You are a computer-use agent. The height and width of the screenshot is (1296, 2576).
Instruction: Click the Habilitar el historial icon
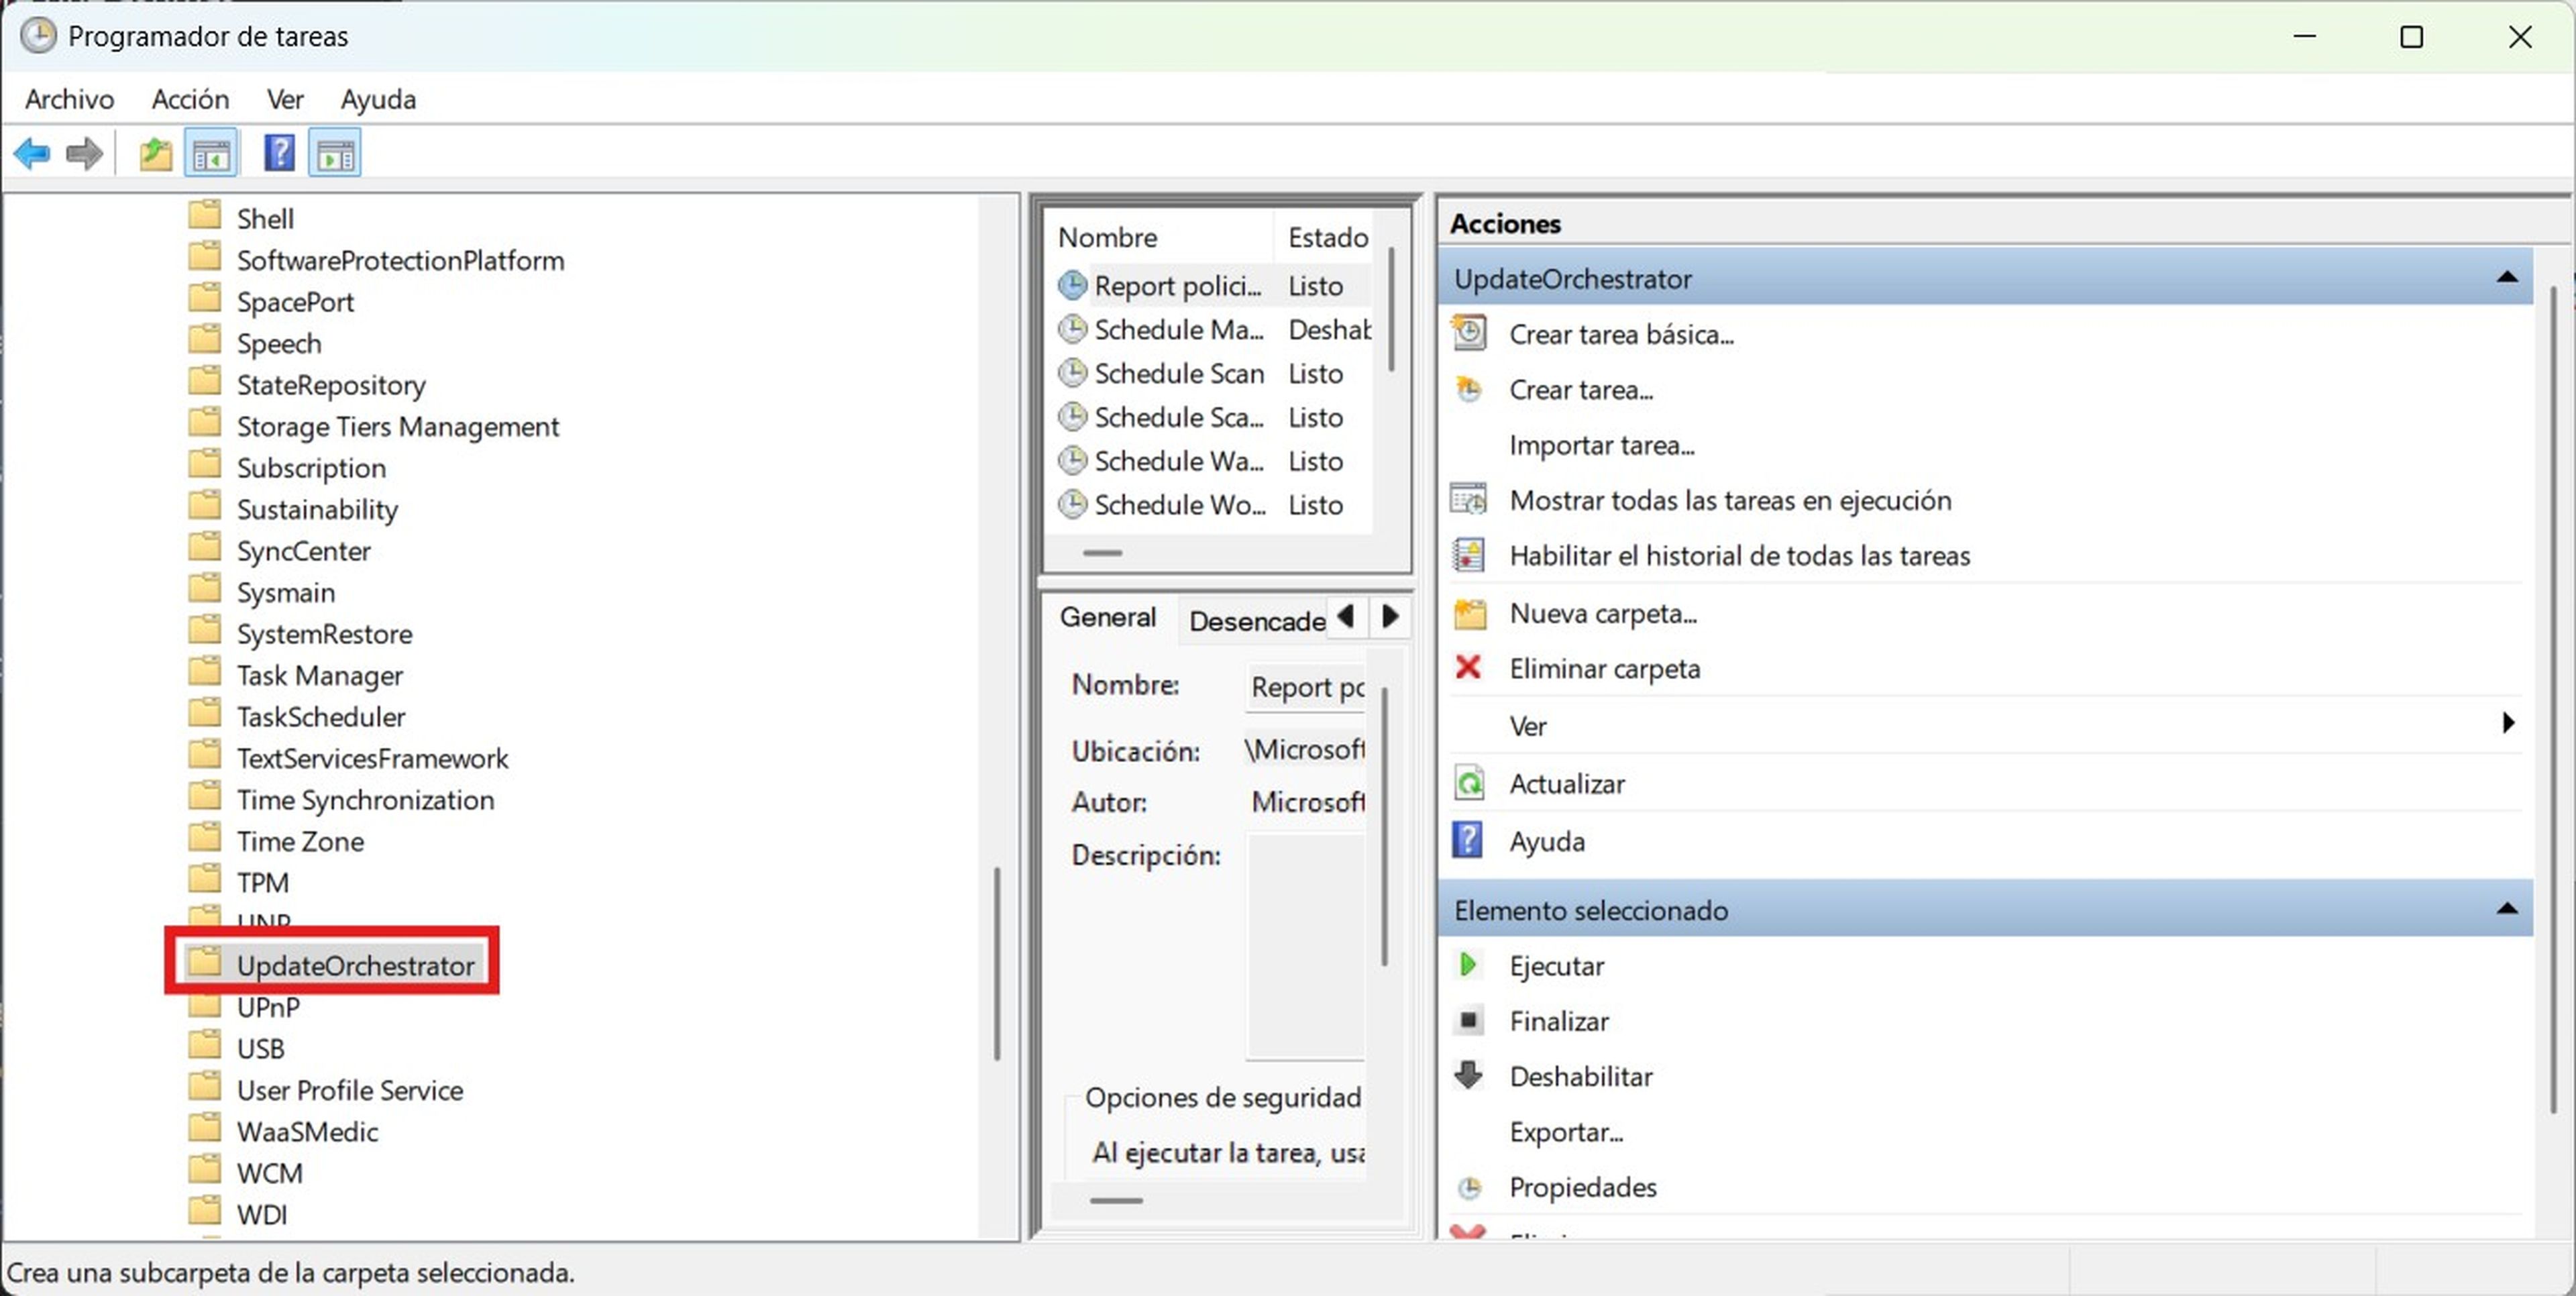point(1469,555)
